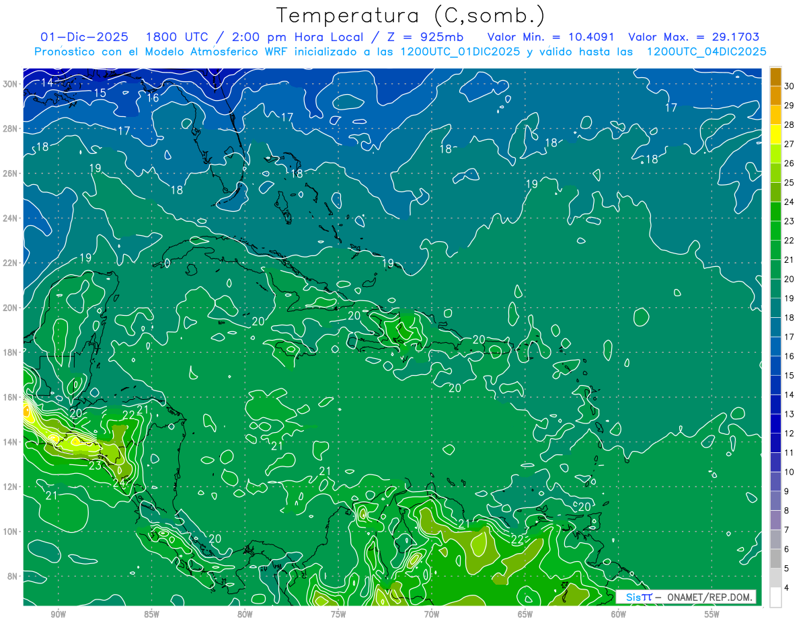
Task: Click the "16" contour label on the map
Action: [153, 98]
